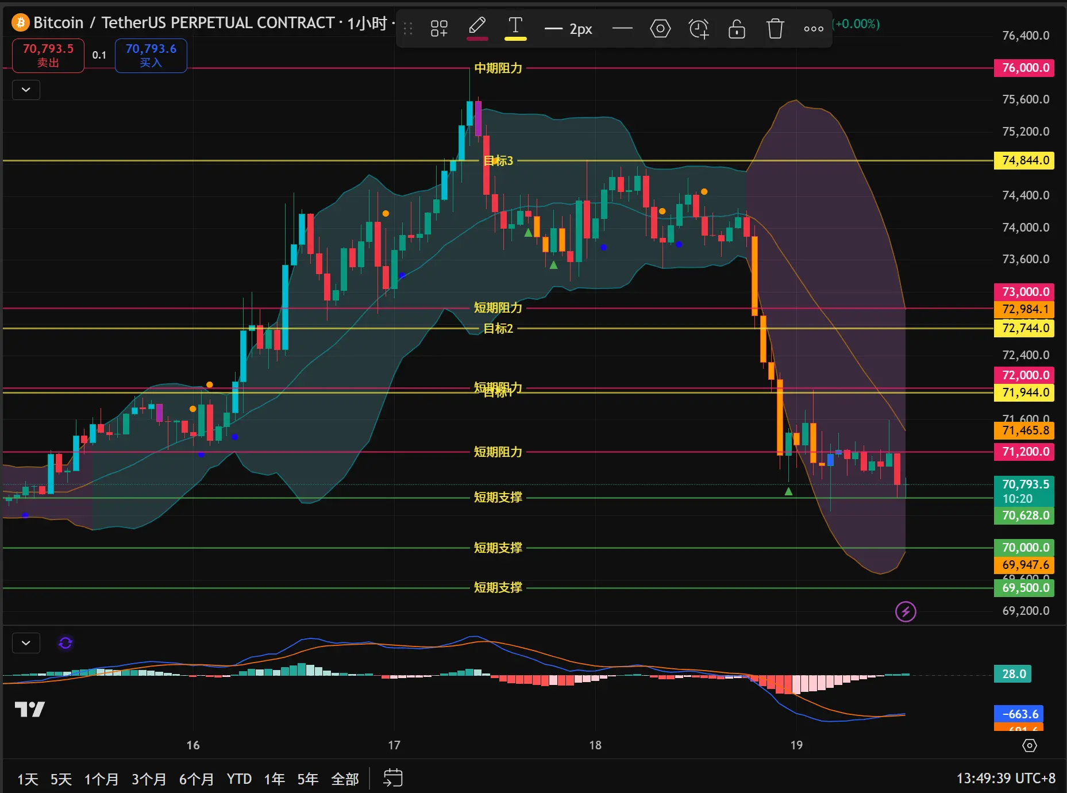Click the Bitcoin orange logo icon
This screenshot has width=1067, height=793.
click(21, 22)
